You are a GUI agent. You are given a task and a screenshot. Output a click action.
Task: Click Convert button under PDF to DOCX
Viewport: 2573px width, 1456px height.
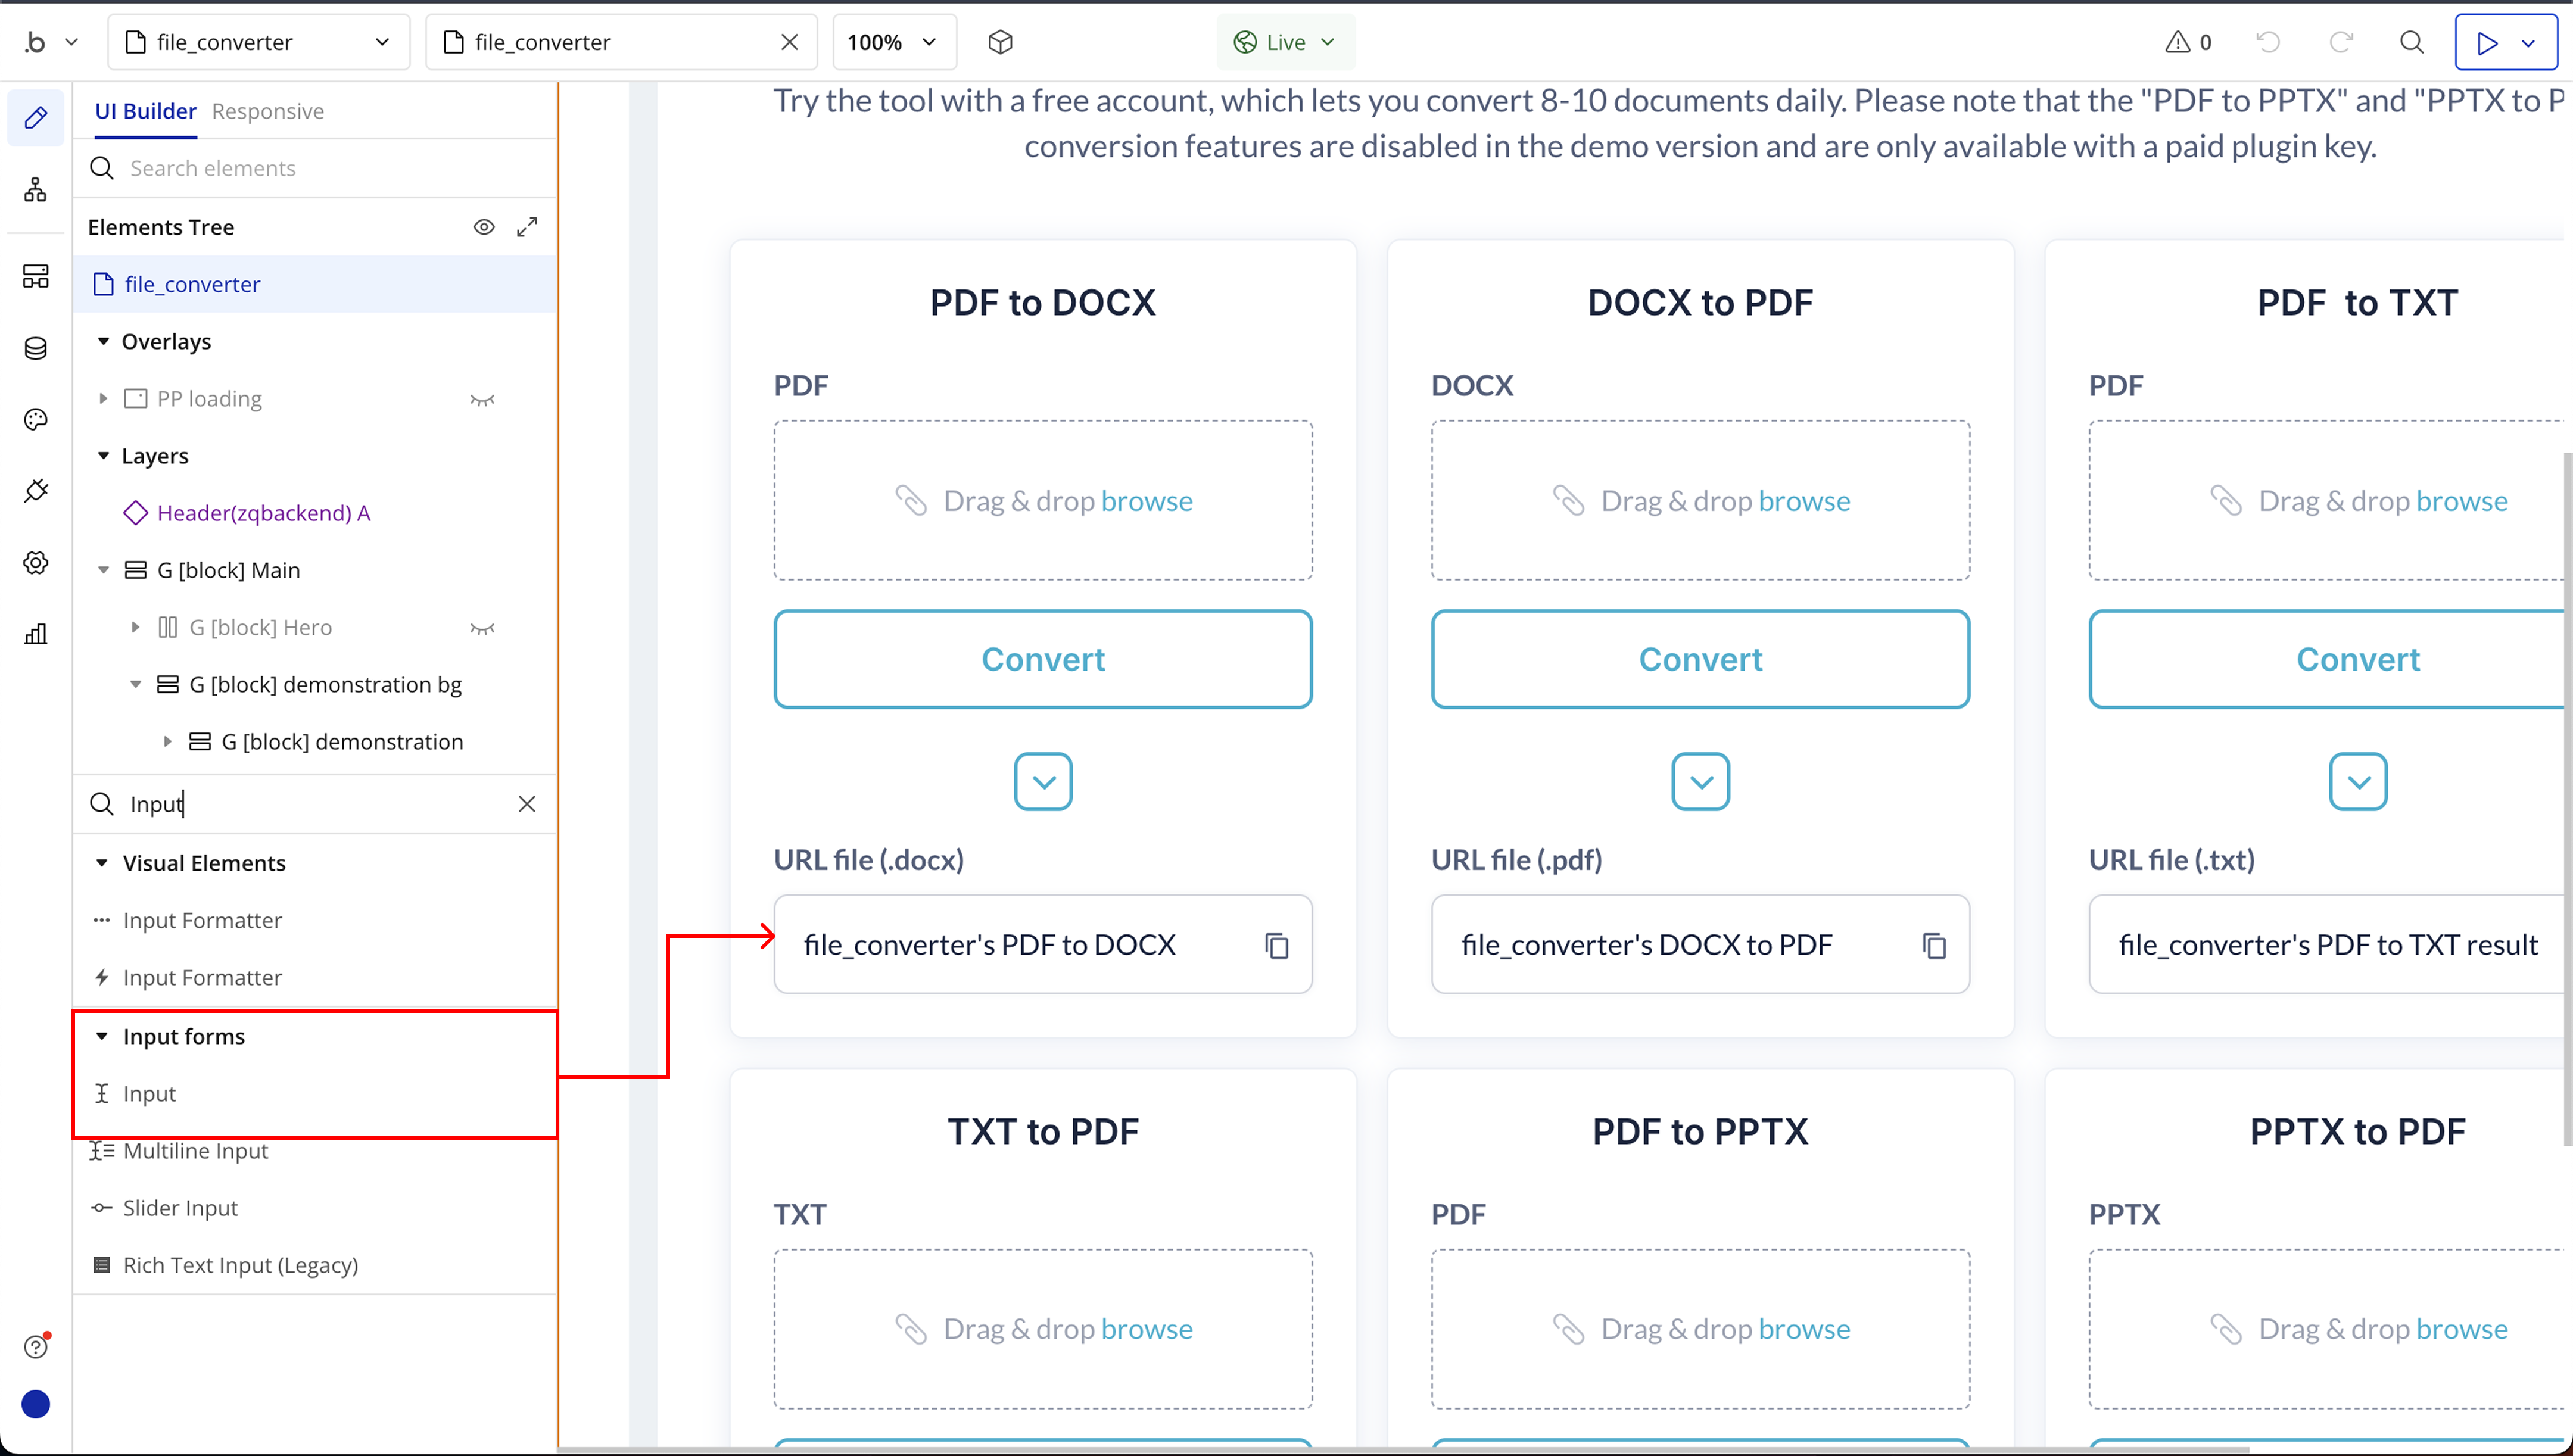tap(1042, 659)
